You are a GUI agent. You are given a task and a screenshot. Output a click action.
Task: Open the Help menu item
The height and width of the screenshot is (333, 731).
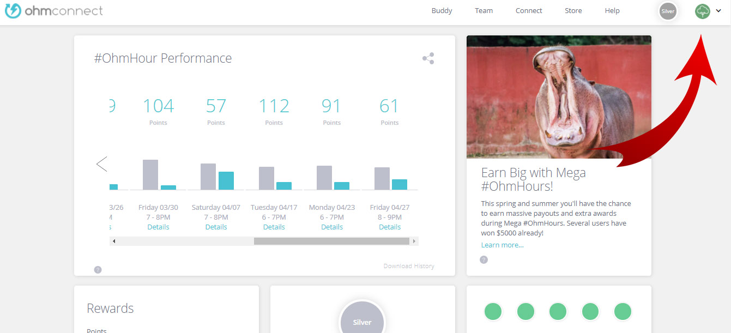pyautogui.click(x=612, y=11)
